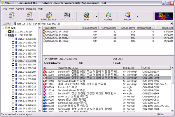
Task: Click the magenta icon of vulnerability 107049
Action: [45, 87]
